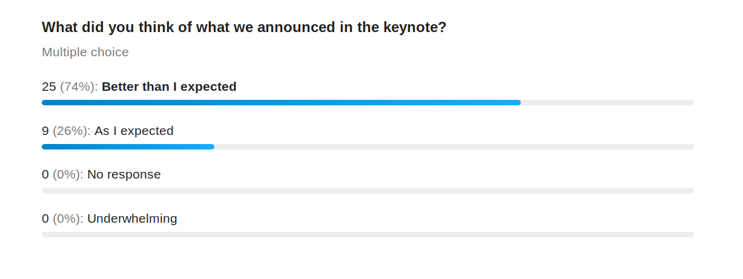Click the empty bar under 'Underwhelming'
The height and width of the screenshot is (279, 743).
(x=368, y=234)
